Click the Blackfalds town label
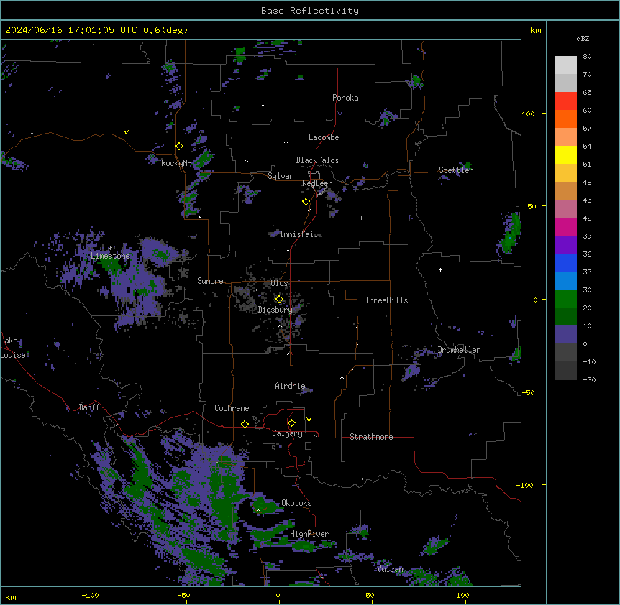The image size is (620, 605). tap(317, 160)
